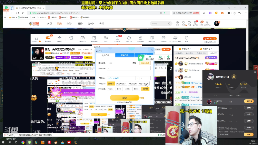This screenshot has height=145, width=258.
Task: Expand the Douyu video menu
Action: pyautogui.click(x=80, y=24)
